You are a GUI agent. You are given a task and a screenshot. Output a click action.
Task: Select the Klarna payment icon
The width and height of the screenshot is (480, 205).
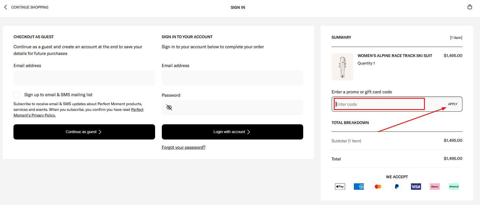(x=435, y=186)
